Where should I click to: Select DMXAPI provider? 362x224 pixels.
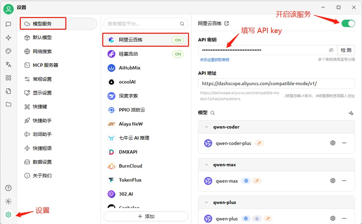(146, 152)
